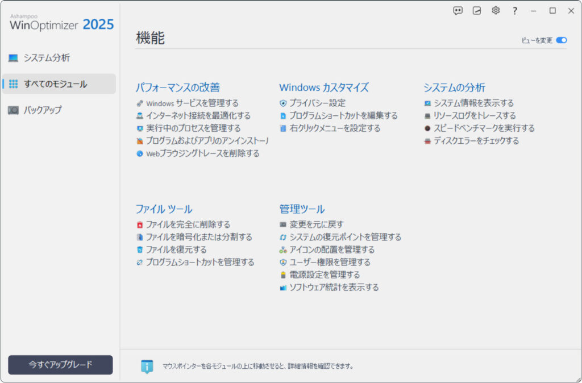Click the uninstall icon next to プログラムおよびアプリのアンインストール

[140, 141]
